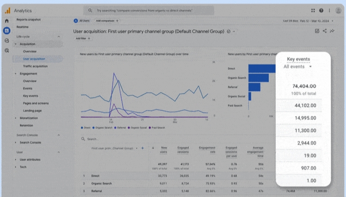Toggle Organic Social series in legend
Viewport: 346px width, 197px height.
(137, 128)
